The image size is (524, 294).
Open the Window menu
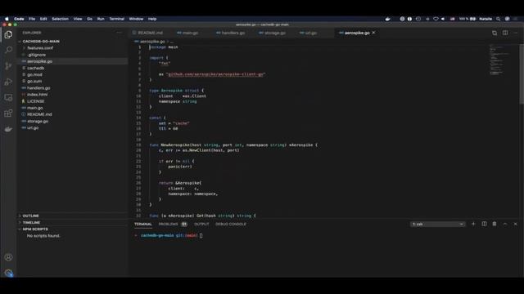tap(136, 19)
